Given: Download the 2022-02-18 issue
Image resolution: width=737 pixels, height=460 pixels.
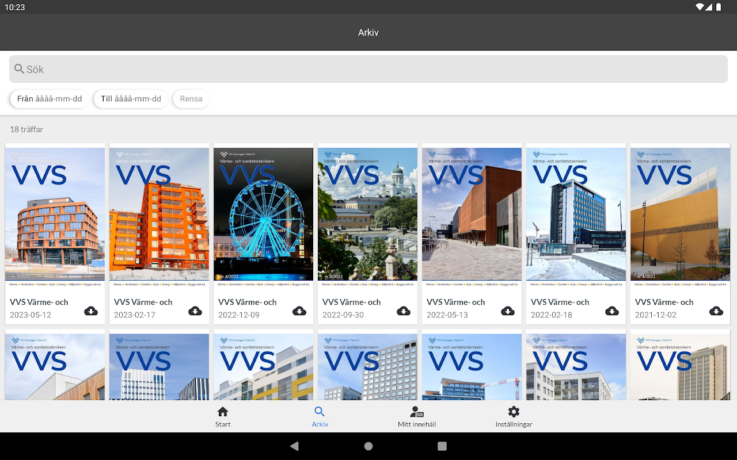Looking at the screenshot, I should tap(612, 311).
